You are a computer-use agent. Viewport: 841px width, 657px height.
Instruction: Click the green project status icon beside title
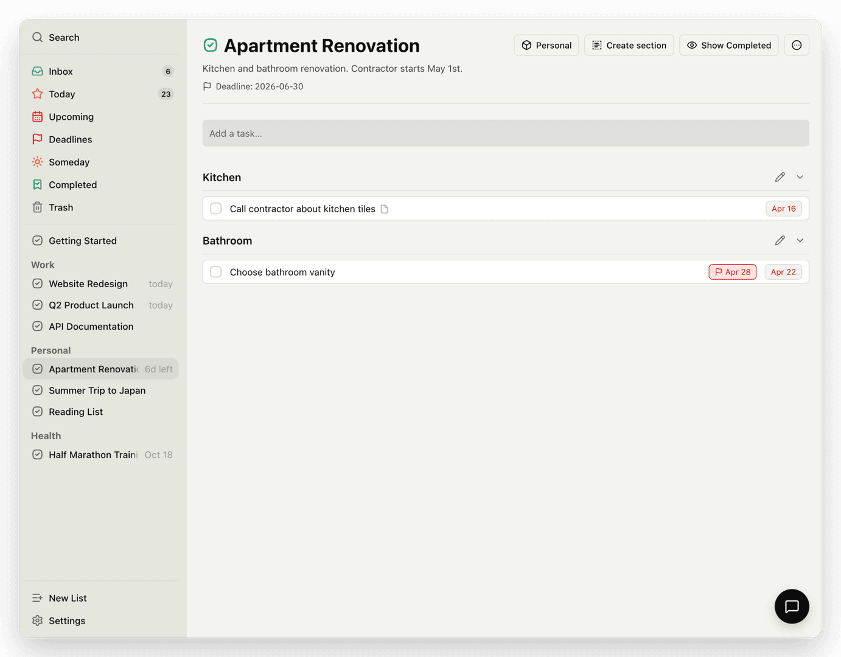click(211, 45)
